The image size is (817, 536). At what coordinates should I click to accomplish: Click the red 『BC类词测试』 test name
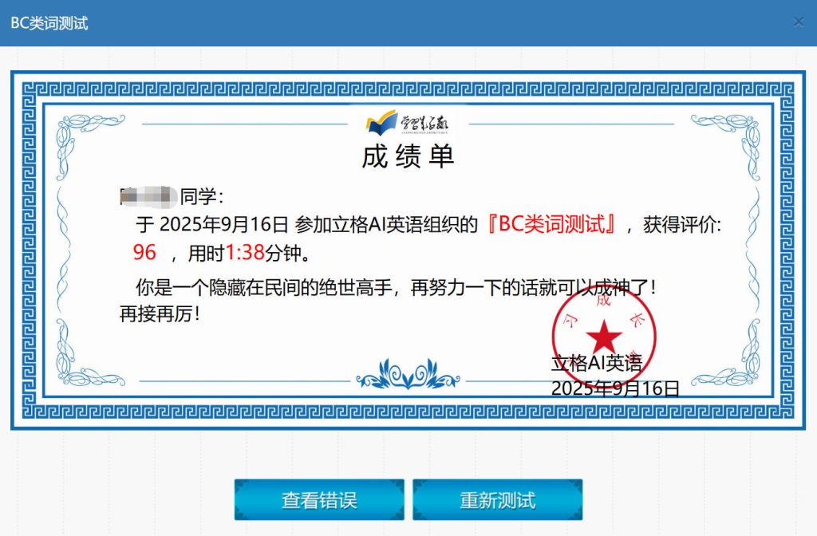551,225
